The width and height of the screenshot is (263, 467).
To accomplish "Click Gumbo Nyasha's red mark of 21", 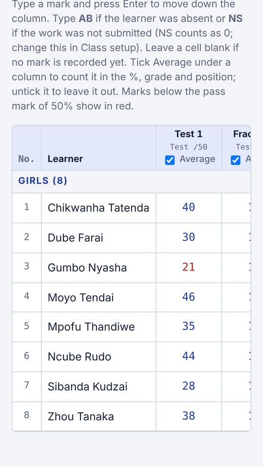I will (189, 268).
